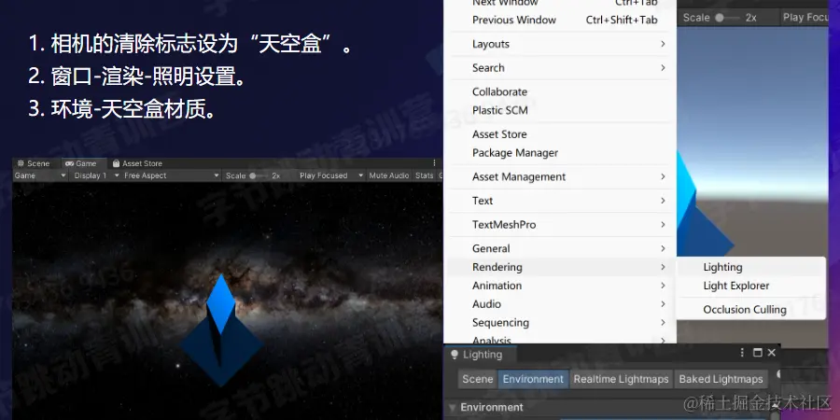Click the Asset Store bag icon in tab

116,163
